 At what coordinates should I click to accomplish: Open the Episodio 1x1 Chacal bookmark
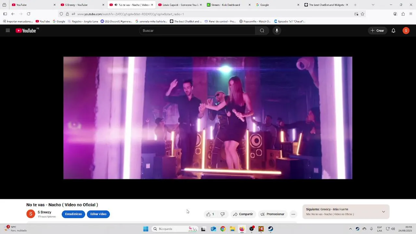290,21
